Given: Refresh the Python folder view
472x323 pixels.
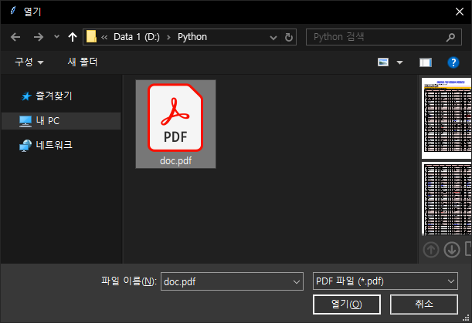Looking at the screenshot, I should (289, 37).
